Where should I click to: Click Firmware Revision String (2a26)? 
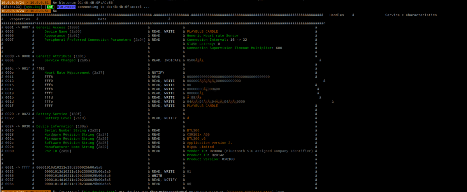[x=77, y=138]
